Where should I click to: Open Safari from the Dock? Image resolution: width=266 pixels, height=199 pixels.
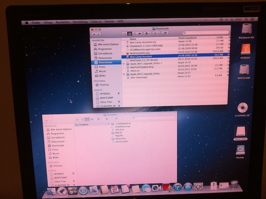83,190
